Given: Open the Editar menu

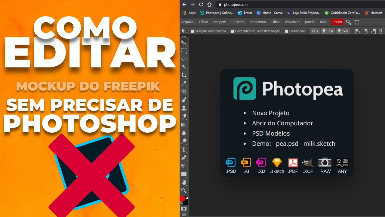Looking at the screenshot, I should coord(204,22).
